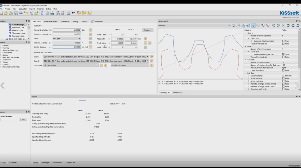301x168 pixels.
Task: Click the Modules list vertical scrollbar
Action: click(x=29, y=31)
